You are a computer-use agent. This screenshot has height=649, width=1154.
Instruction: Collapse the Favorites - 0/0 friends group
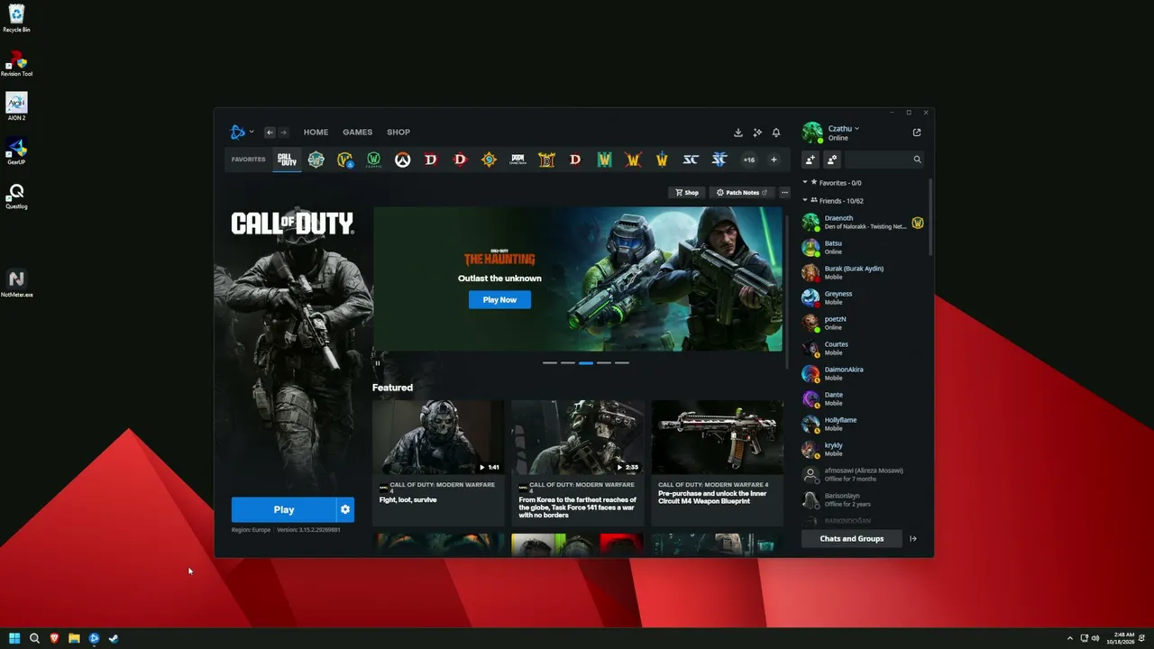[804, 182]
